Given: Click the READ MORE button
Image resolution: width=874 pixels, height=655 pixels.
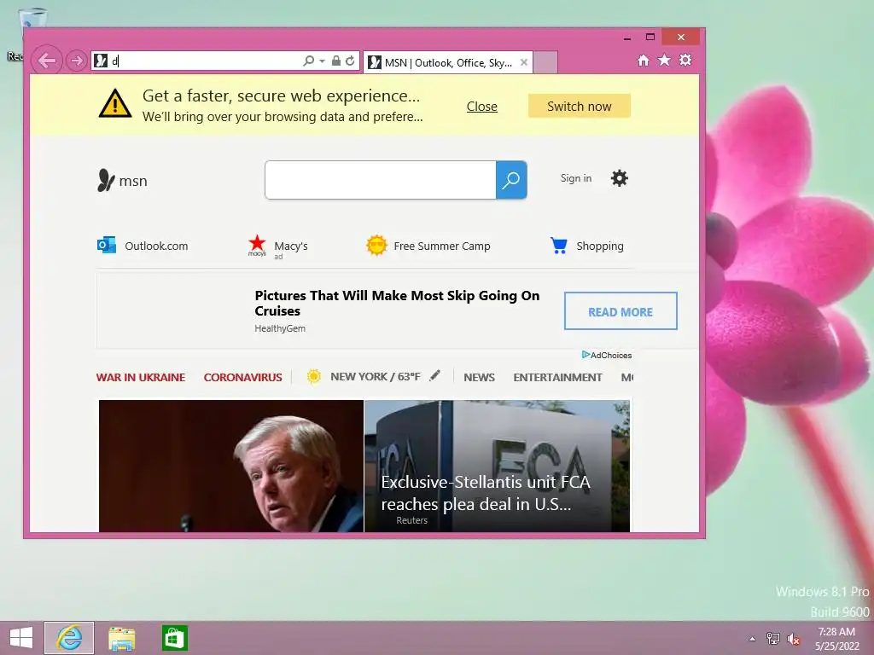Looking at the screenshot, I should coord(621,310).
